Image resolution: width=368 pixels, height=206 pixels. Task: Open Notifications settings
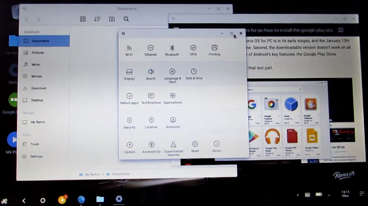(x=151, y=99)
